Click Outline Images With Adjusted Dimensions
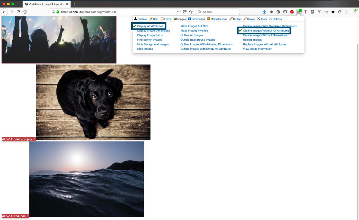 pos(206,44)
